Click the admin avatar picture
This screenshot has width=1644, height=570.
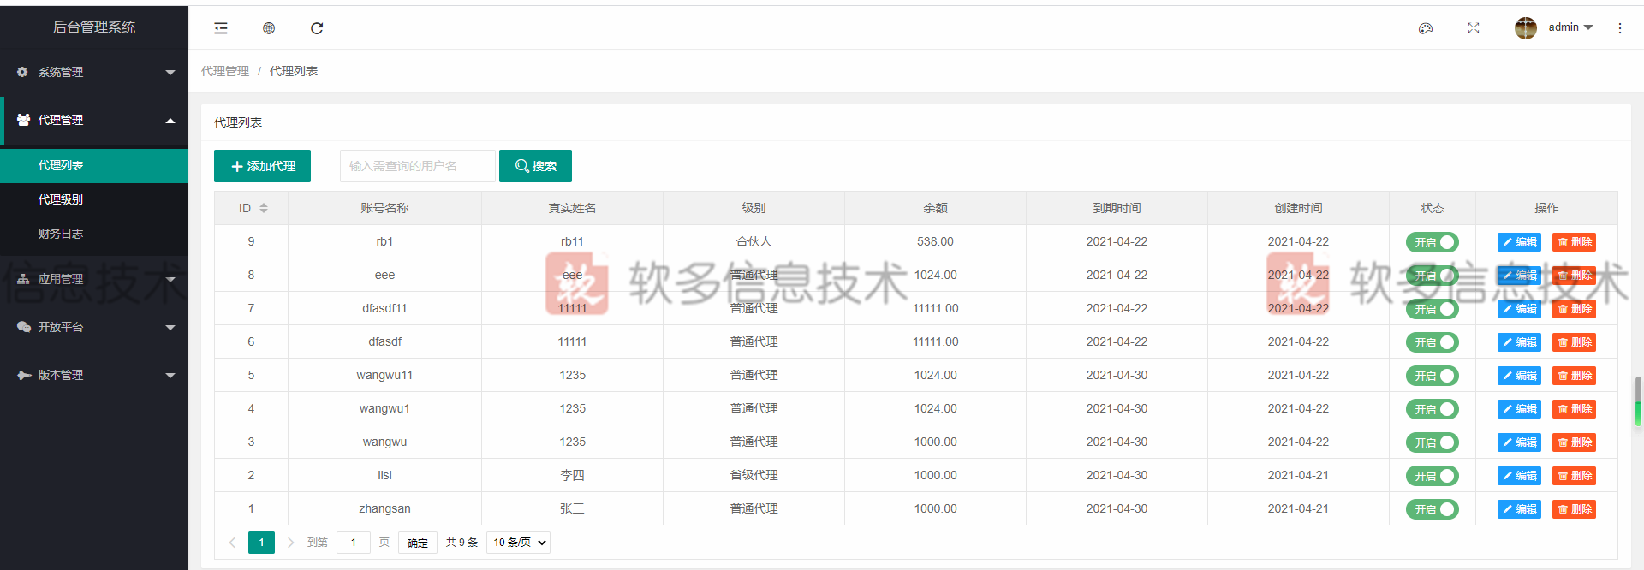point(1526,28)
